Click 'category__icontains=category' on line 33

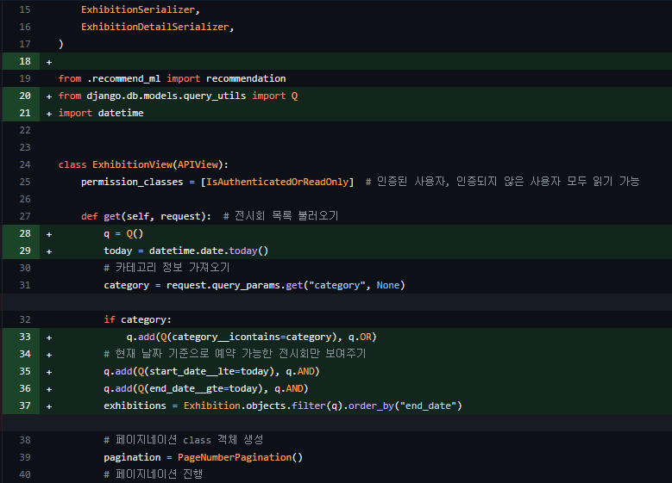252,337
